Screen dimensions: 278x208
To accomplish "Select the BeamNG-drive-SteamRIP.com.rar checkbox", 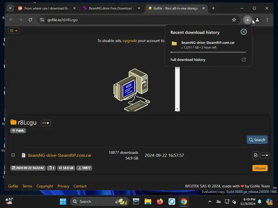I will (x=13, y=155).
